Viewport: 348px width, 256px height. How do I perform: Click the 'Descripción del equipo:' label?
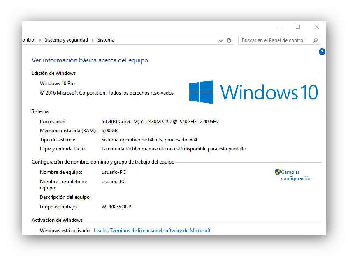tap(65, 197)
